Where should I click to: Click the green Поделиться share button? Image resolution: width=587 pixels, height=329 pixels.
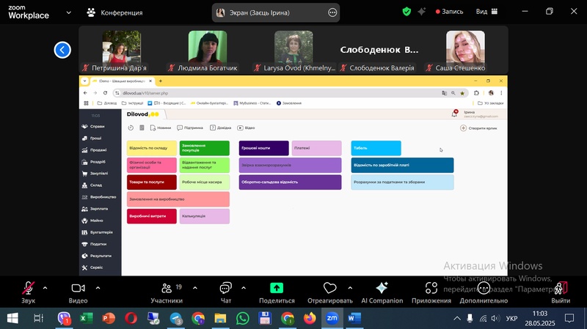277,293
